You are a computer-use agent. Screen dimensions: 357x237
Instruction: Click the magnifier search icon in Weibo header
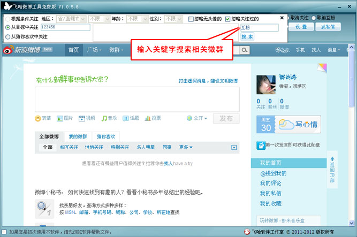point(245,50)
